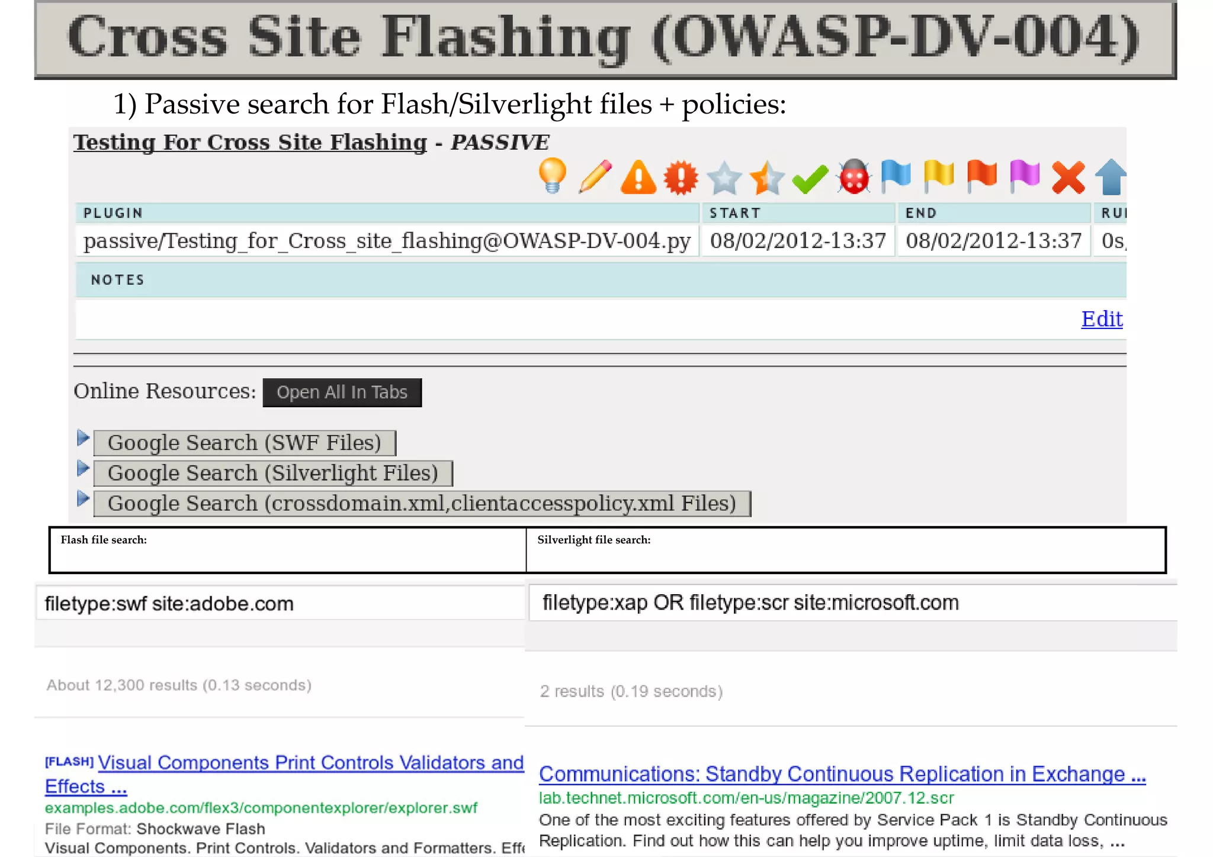Click the blue flag icon
This screenshot has width=1213, height=857.
click(x=896, y=176)
